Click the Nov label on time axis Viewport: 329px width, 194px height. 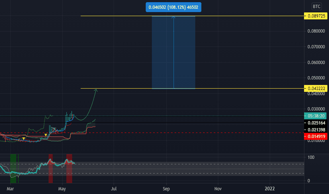(x=218, y=189)
